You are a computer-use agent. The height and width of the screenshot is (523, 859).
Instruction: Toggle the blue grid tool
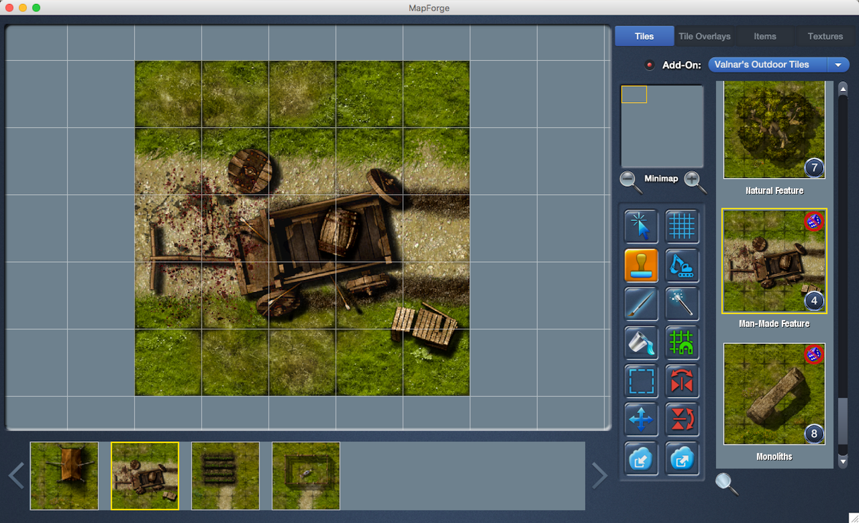click(x=682, y=226)
